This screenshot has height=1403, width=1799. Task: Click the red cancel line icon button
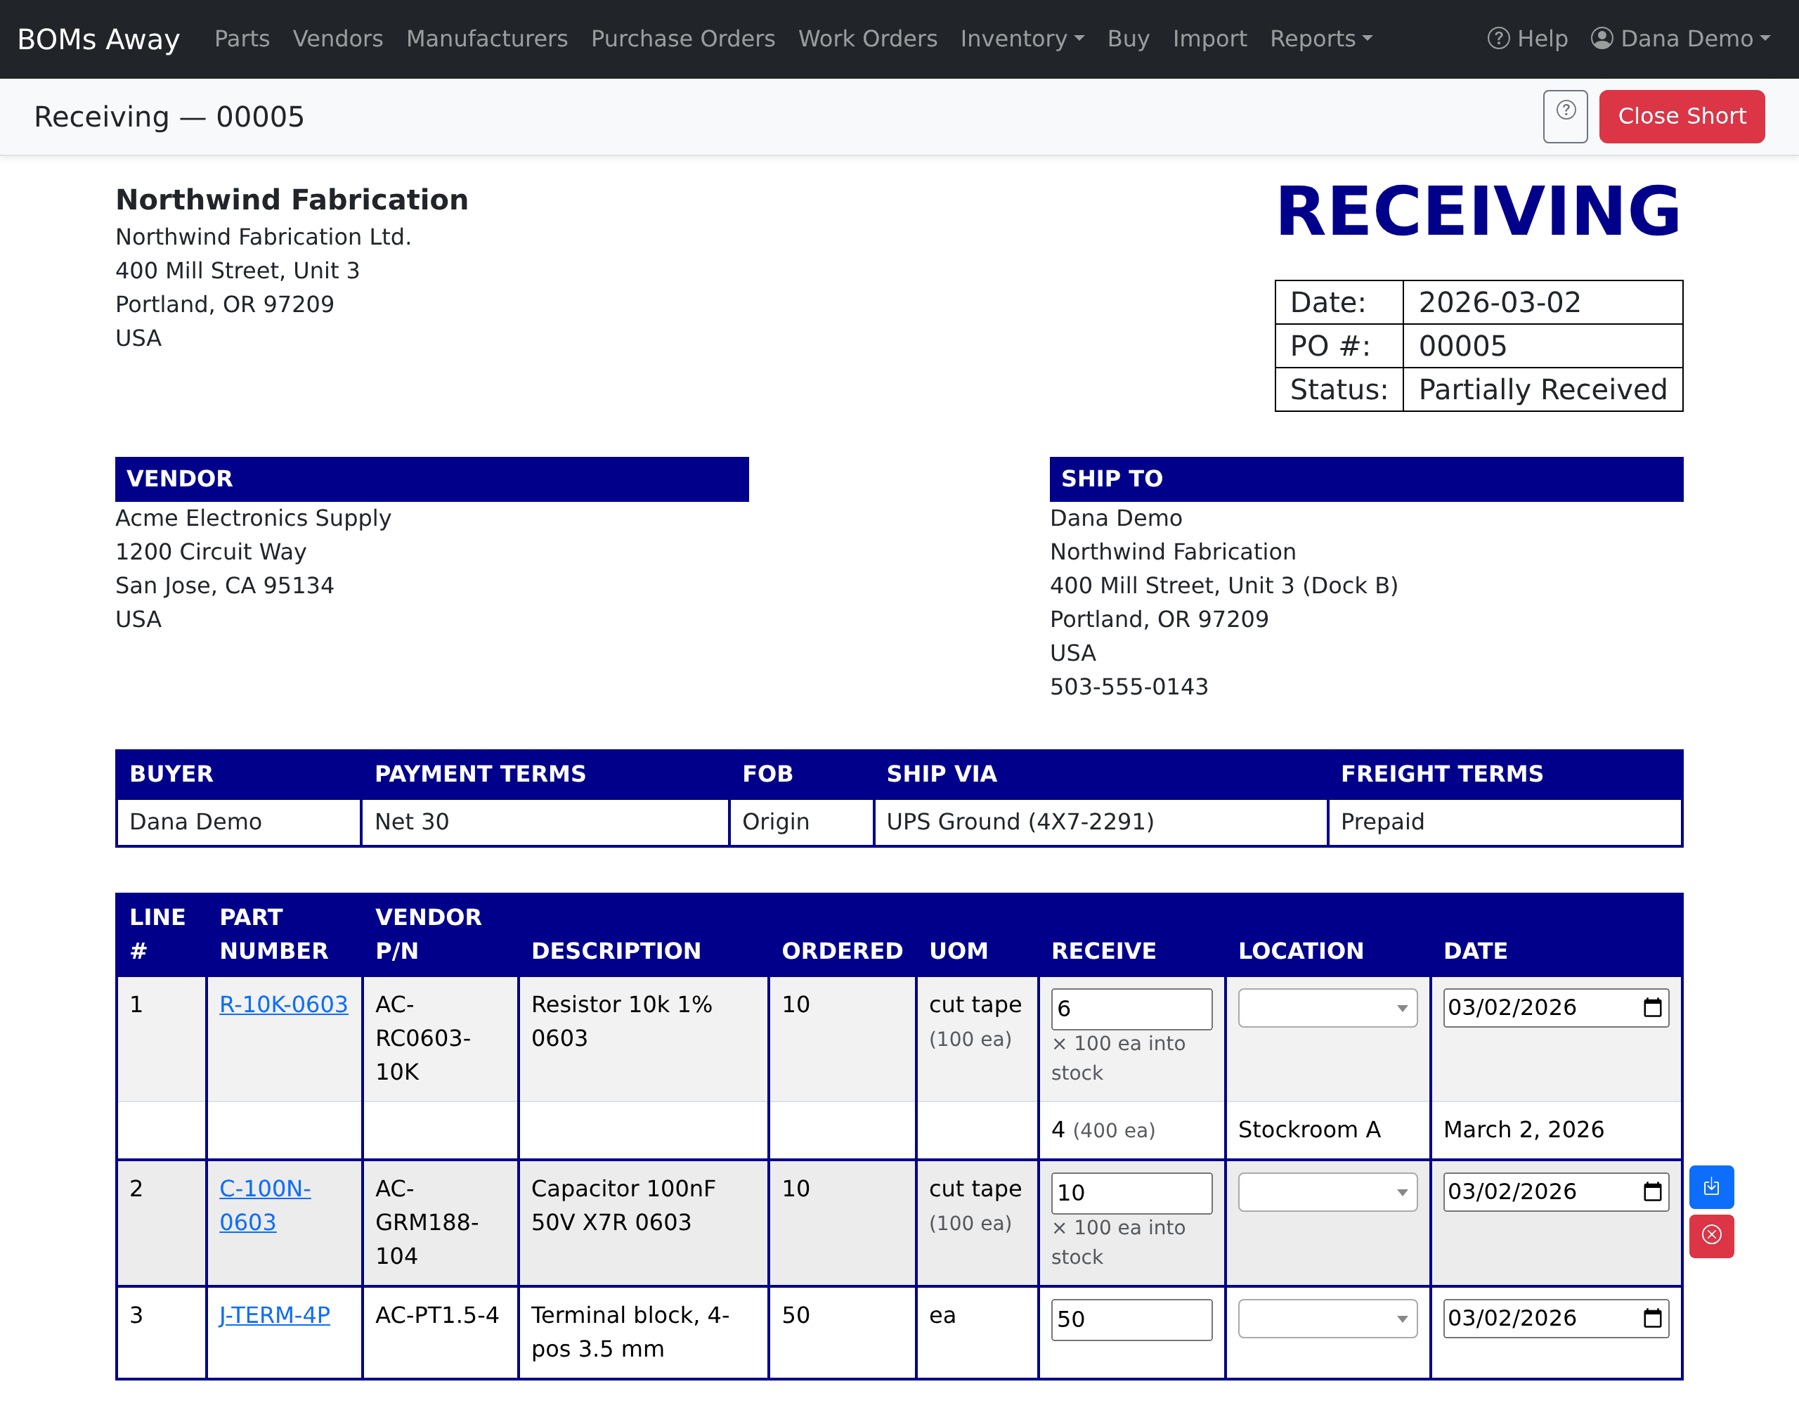coord(1711,1236)
